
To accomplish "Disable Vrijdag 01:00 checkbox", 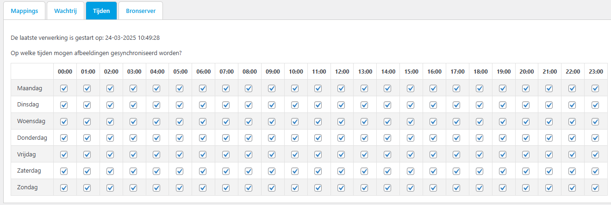I will [87, 155].
